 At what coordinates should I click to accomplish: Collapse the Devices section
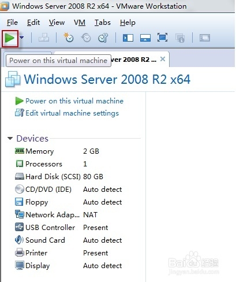point(10,138)
